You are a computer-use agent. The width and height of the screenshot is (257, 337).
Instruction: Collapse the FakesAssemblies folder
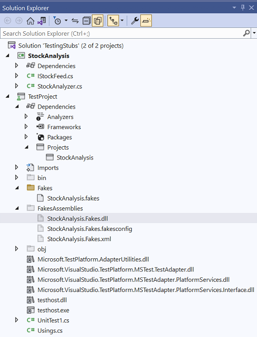(x=17, y=208)
